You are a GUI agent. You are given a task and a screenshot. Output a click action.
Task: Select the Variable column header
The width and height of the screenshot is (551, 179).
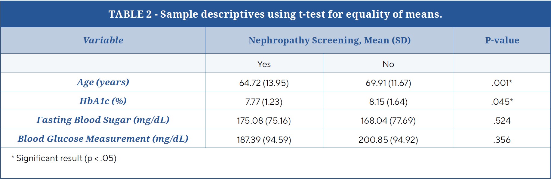click(103, 40)
